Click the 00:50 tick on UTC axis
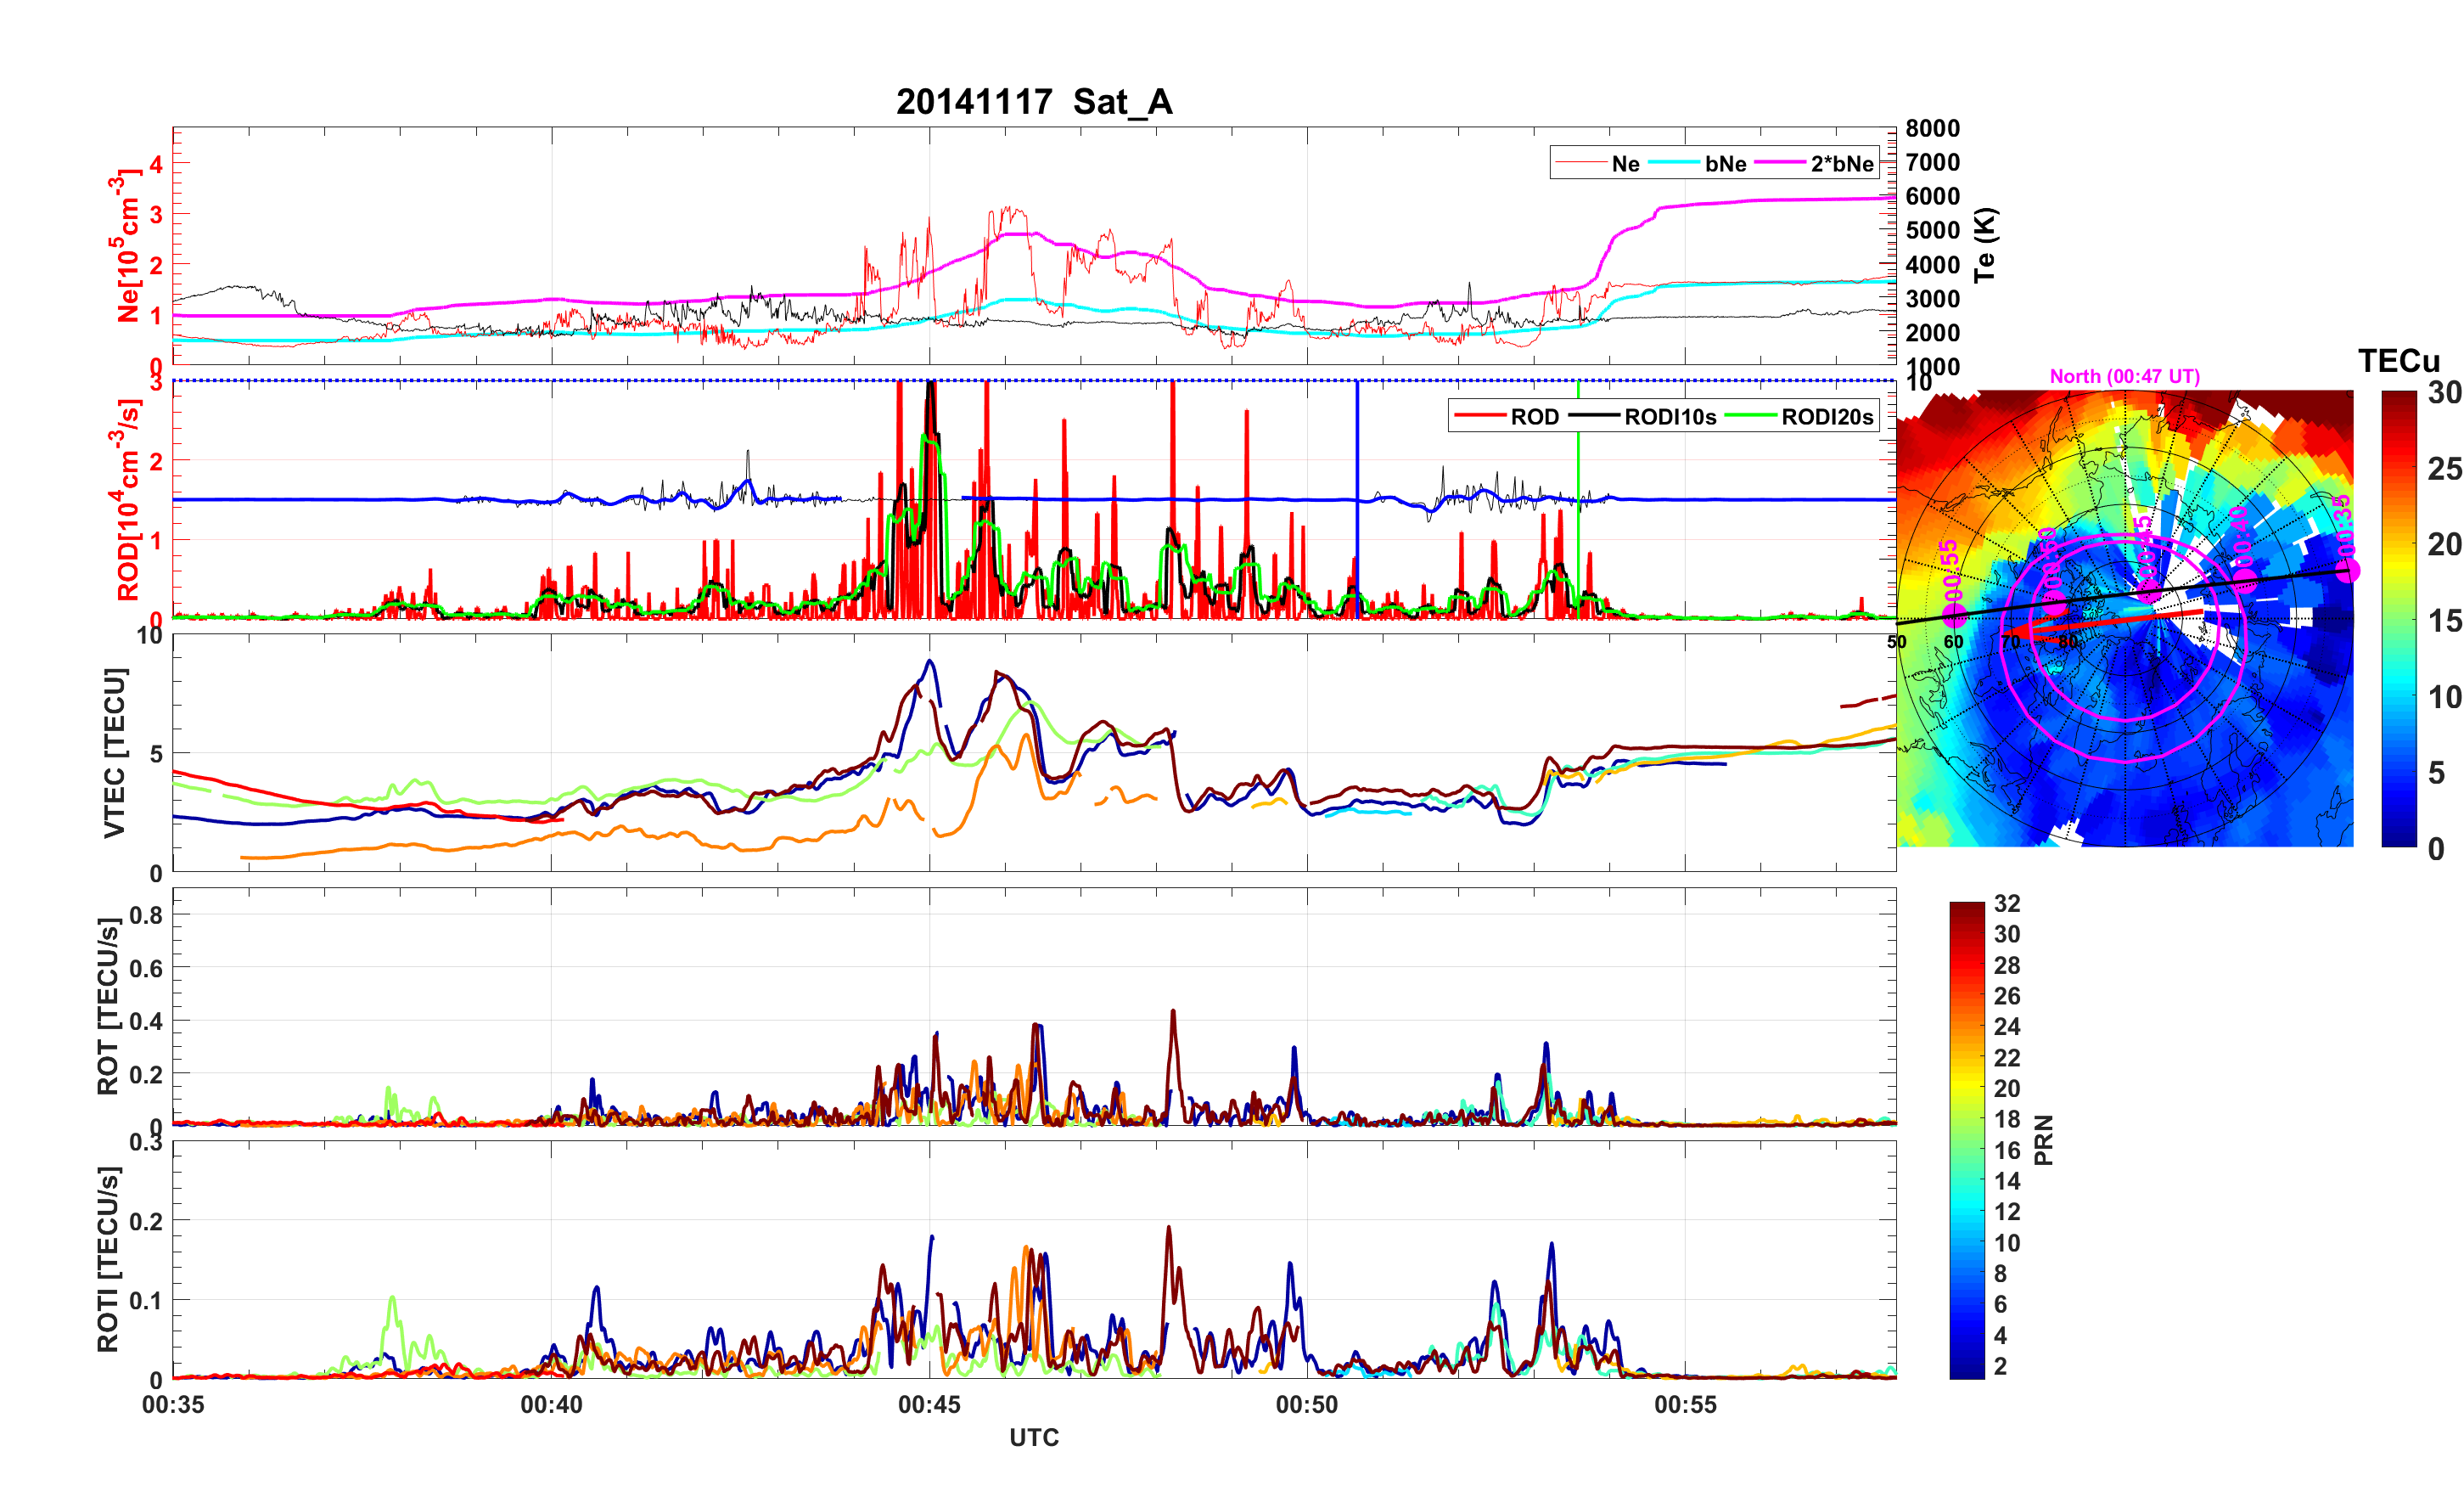 [x=1307, y=1404]
